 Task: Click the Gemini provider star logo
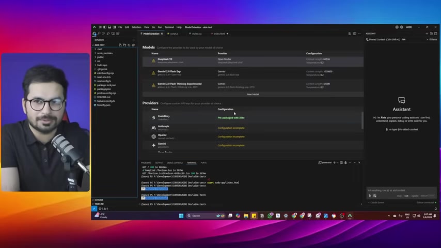tap(153, 145)
